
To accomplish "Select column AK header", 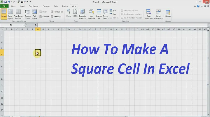I will [195, 29].
